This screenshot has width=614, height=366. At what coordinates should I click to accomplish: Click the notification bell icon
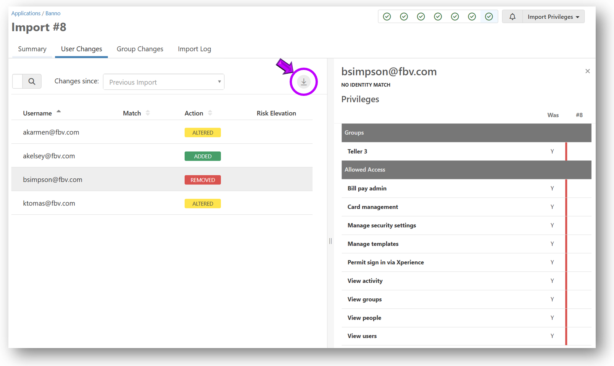point(512,17)
